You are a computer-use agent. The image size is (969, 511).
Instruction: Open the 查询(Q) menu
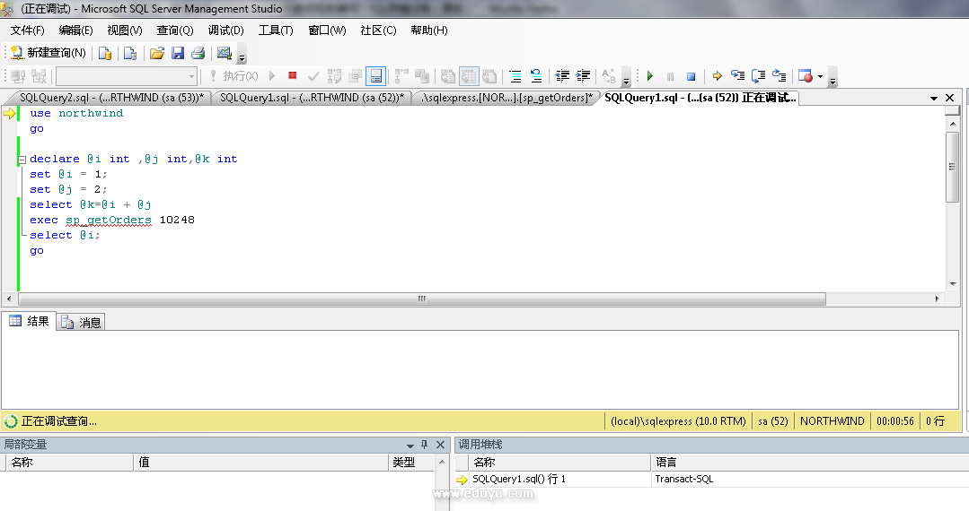[x=175, y=30]
